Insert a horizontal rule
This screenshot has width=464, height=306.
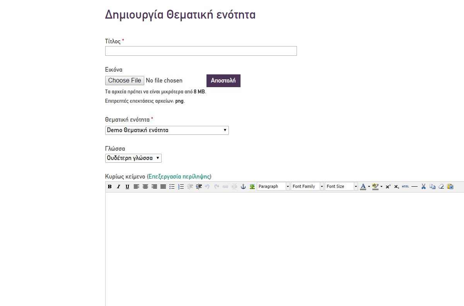[415, 187]
